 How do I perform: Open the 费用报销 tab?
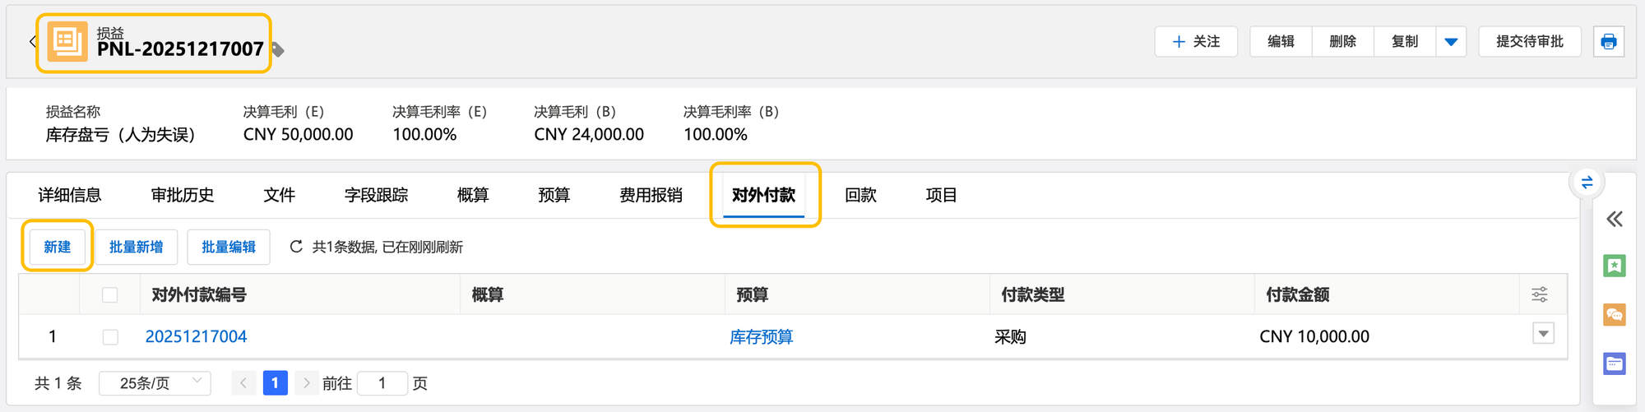[x=651, y=195]
